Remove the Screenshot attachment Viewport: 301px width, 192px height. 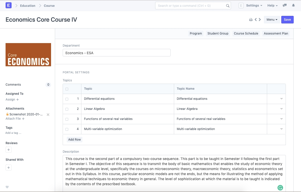[x=48, y=114]
